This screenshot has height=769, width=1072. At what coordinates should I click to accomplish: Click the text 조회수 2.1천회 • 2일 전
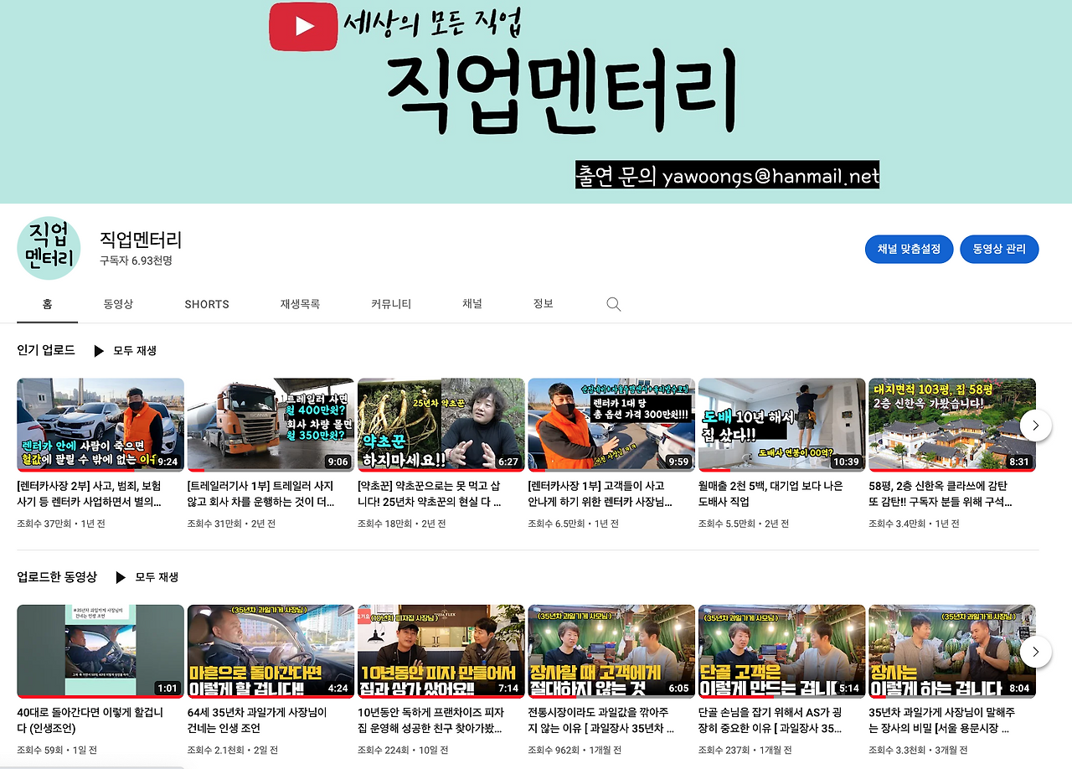233,750
